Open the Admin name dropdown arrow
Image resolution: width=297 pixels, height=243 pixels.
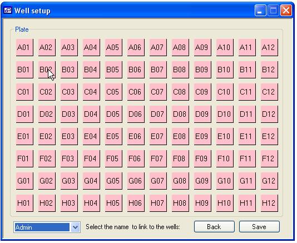coord(75,227)
